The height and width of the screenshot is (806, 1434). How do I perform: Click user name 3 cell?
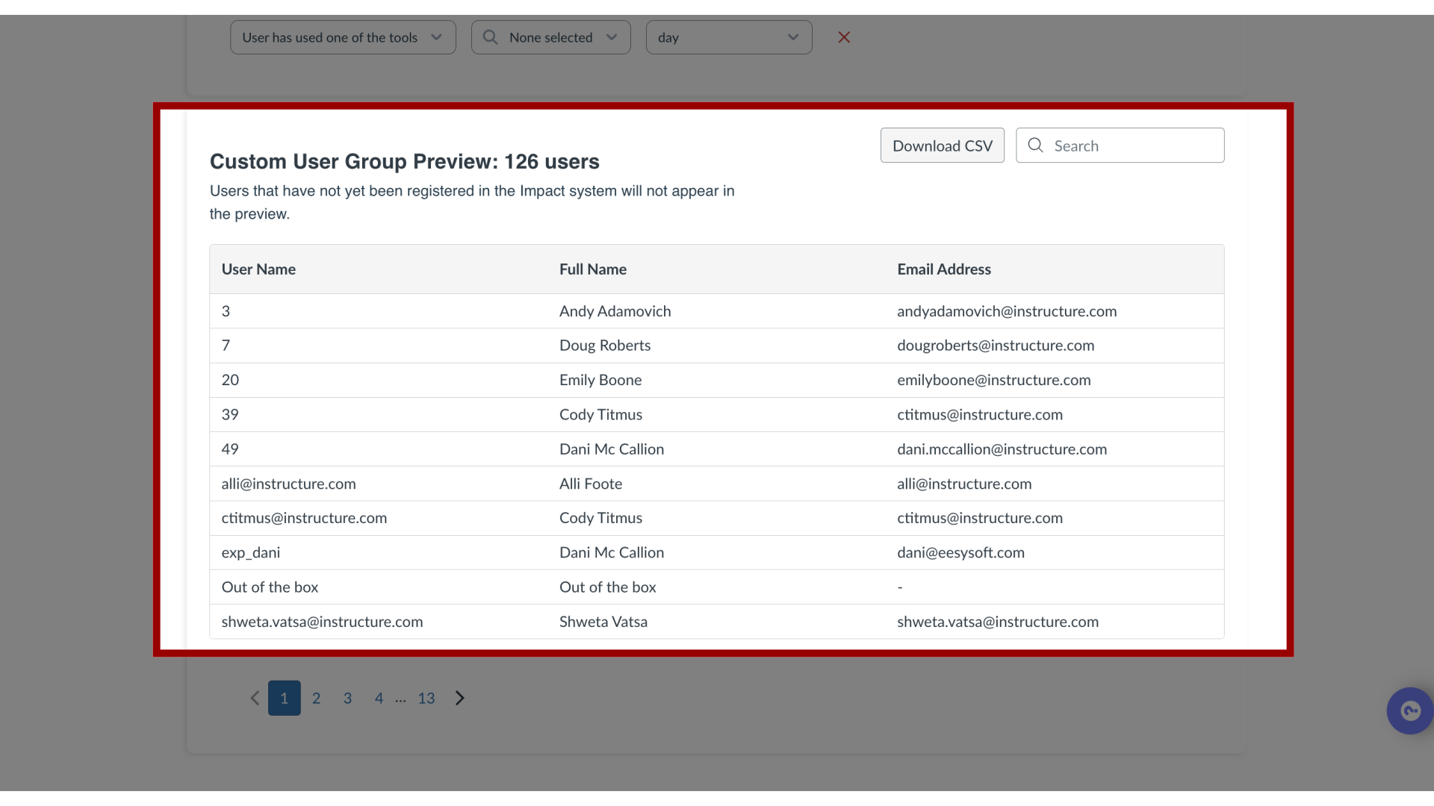pos(226,311)
